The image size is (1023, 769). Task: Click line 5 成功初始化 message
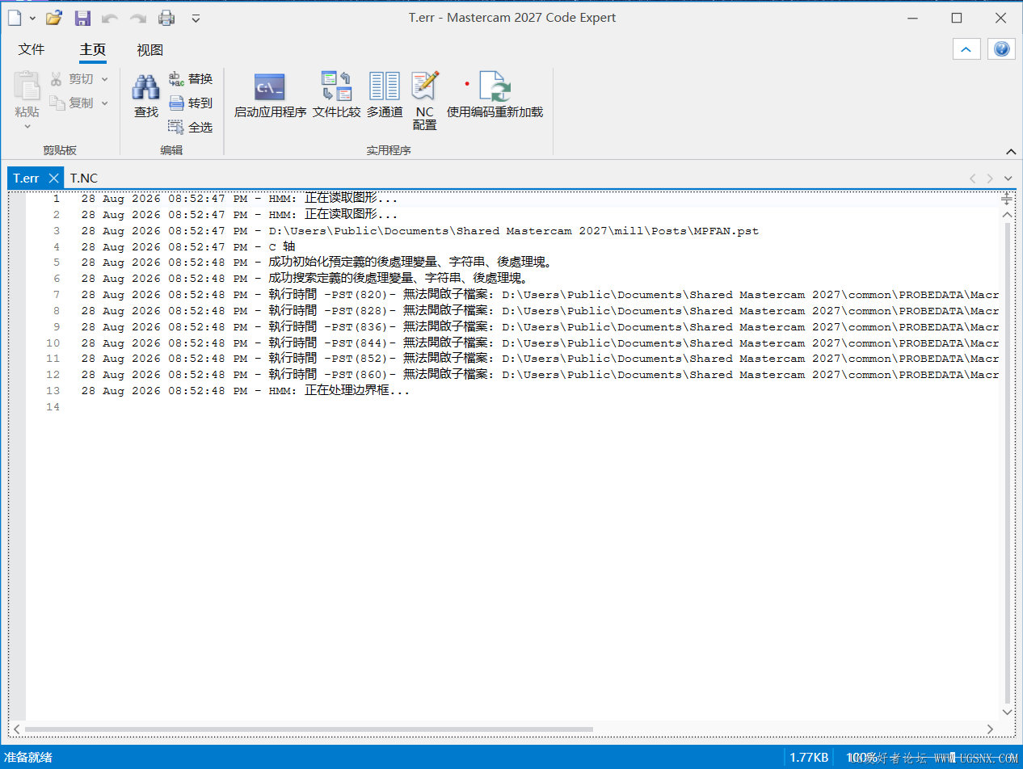point(317,263)
